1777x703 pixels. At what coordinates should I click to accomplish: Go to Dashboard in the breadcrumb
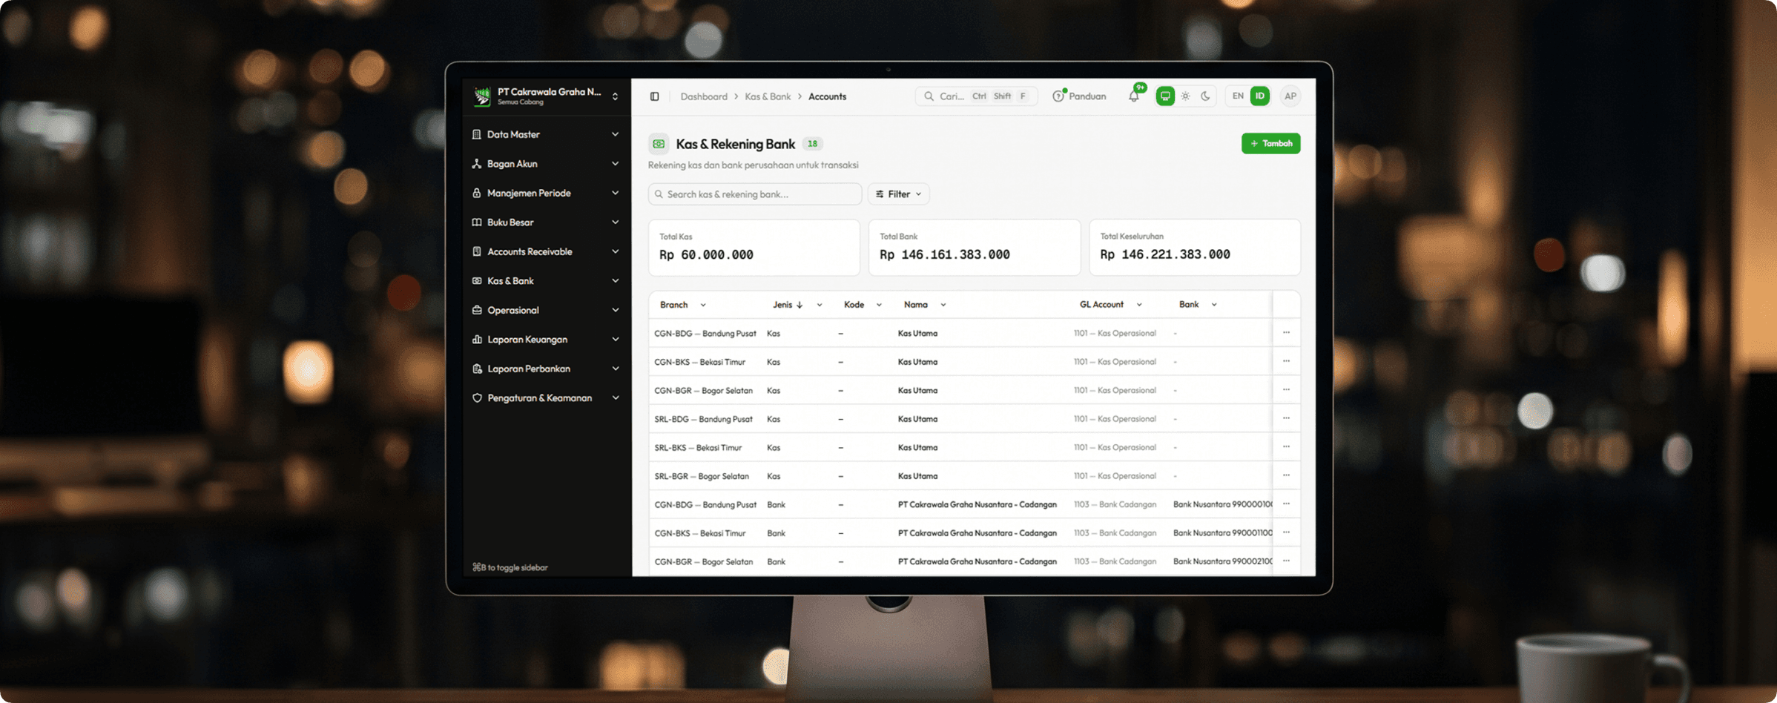tap(704, 96)
